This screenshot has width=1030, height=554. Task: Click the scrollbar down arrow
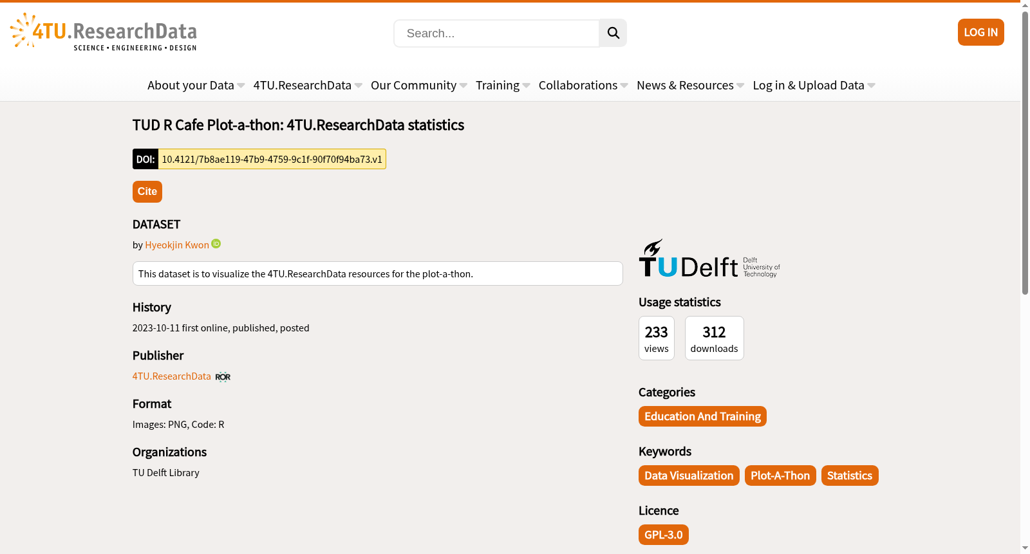[1025, 548]
